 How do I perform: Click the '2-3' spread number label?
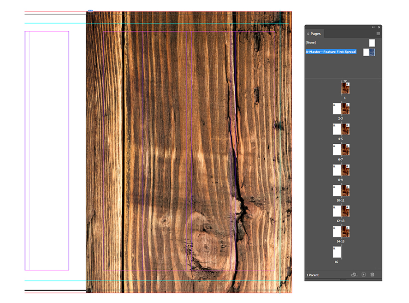[340, 118]
